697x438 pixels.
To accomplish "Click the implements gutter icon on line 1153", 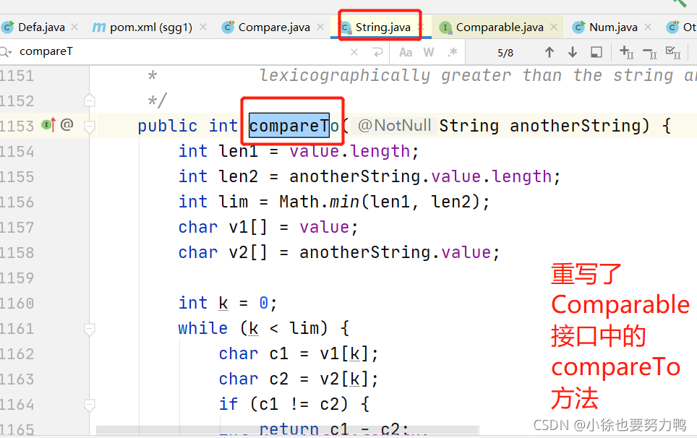I will [48, 125].
